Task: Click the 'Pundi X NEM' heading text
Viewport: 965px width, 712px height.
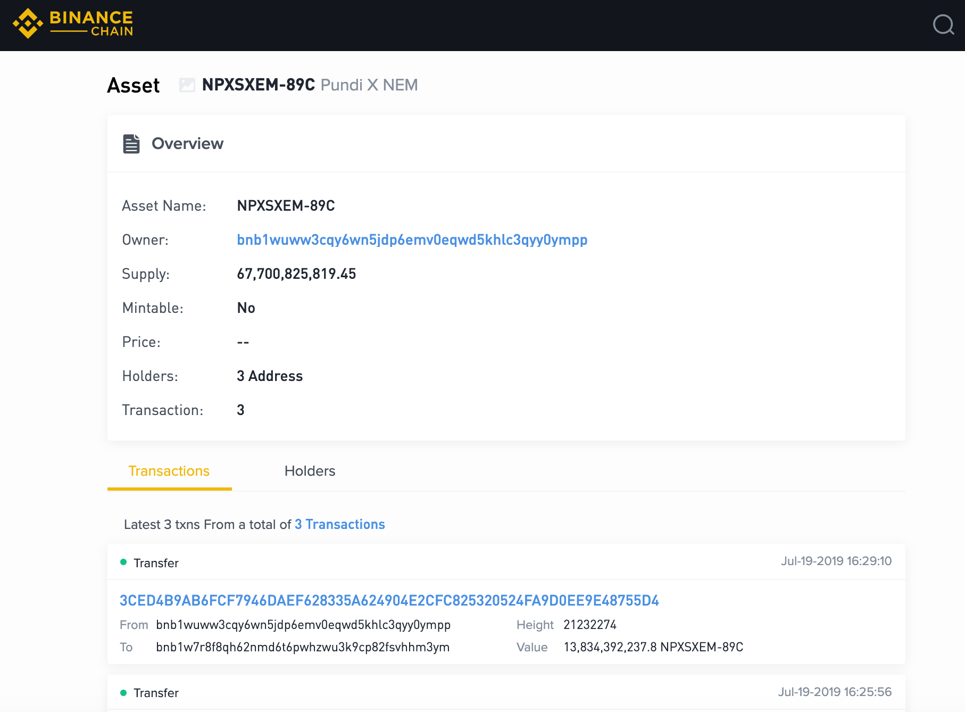Action: tap(369, 85)
